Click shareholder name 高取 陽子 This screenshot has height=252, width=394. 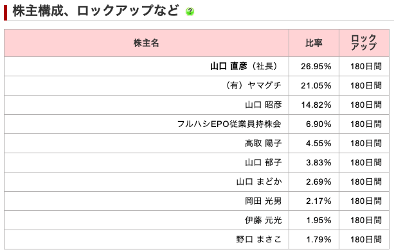click(264, 143)
